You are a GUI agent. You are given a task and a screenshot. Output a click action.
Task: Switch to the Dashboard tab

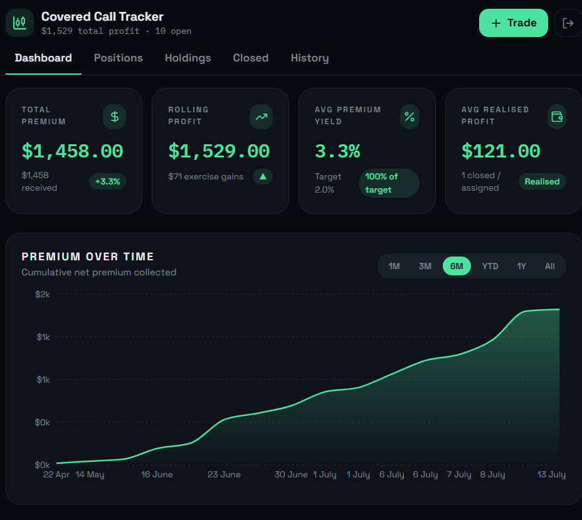tap(43, 58)
